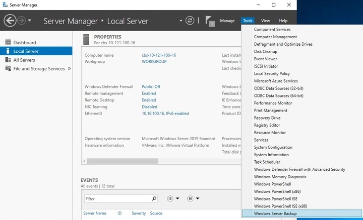Click Public: Off firewall link
This screenshot has height=220, width=363.
coord(151,87)
